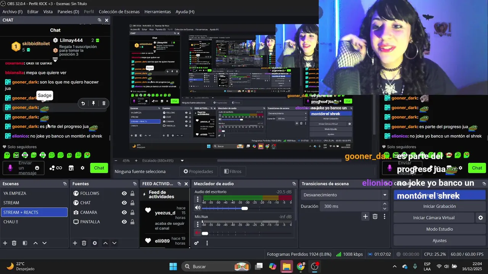Open the Editar menu
488x274 pixels.
point(33,12)
